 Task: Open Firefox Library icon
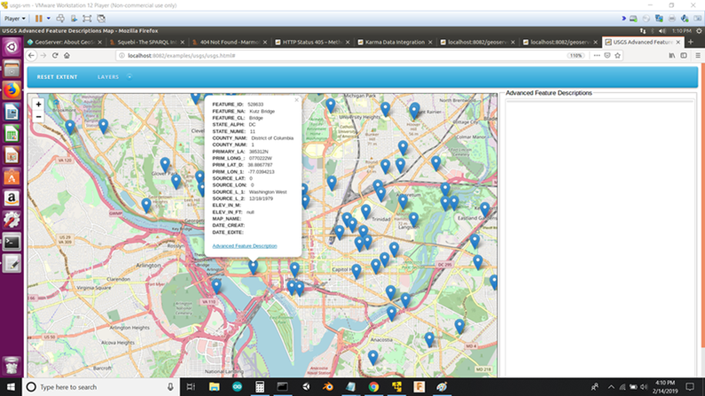click(x=672, y=56)
